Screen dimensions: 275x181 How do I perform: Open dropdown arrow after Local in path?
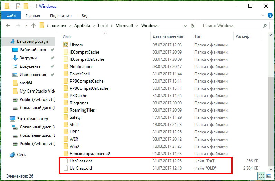click(x=112, y=26)
